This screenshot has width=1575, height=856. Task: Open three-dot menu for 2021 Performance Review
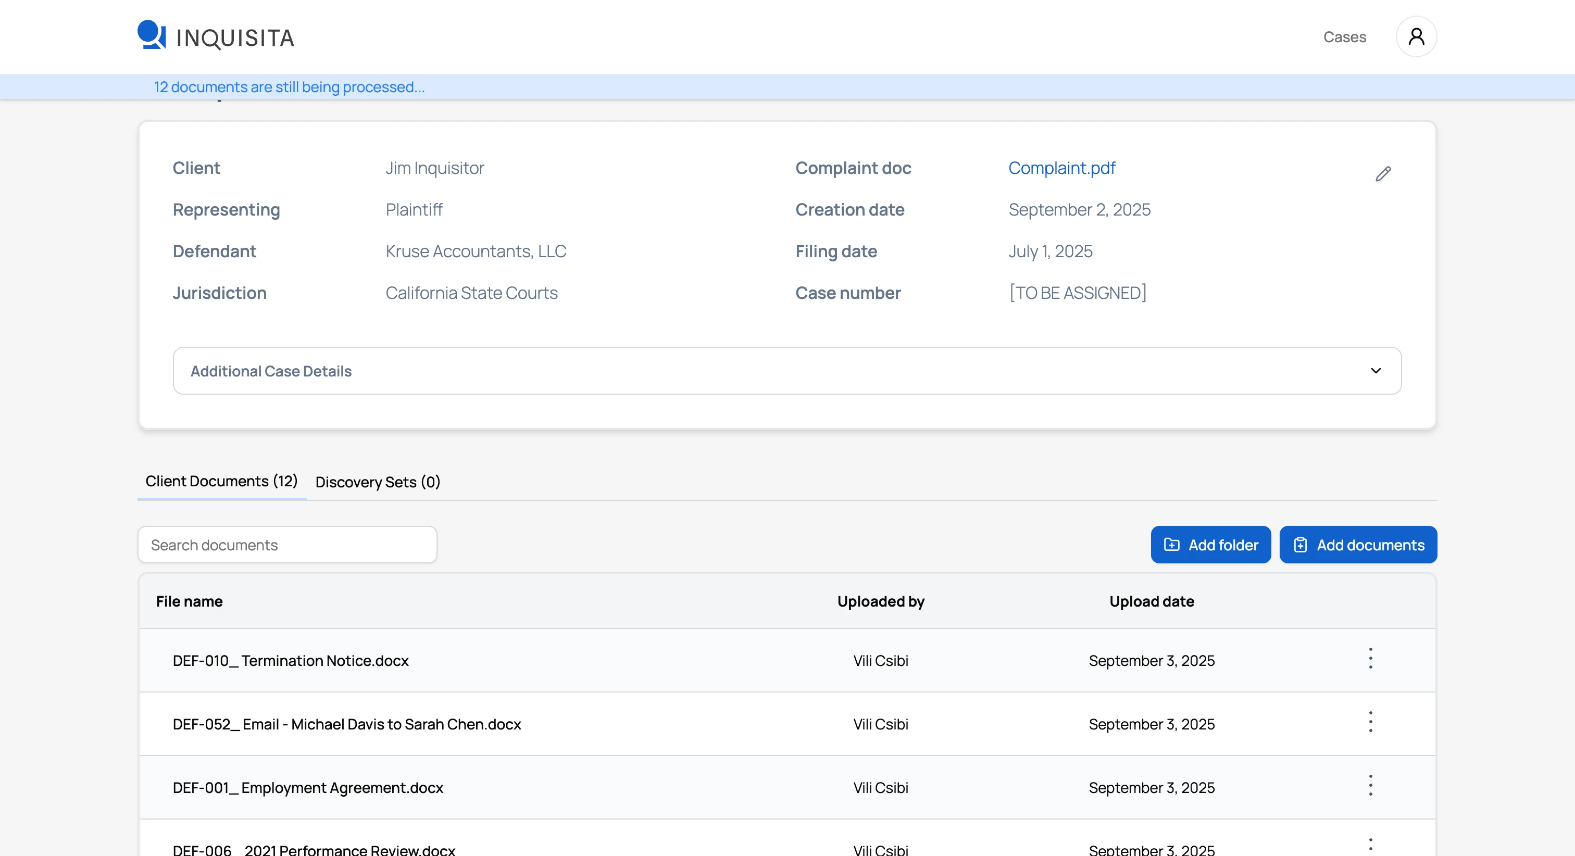pyautogui.click(x=1370, y=847)
